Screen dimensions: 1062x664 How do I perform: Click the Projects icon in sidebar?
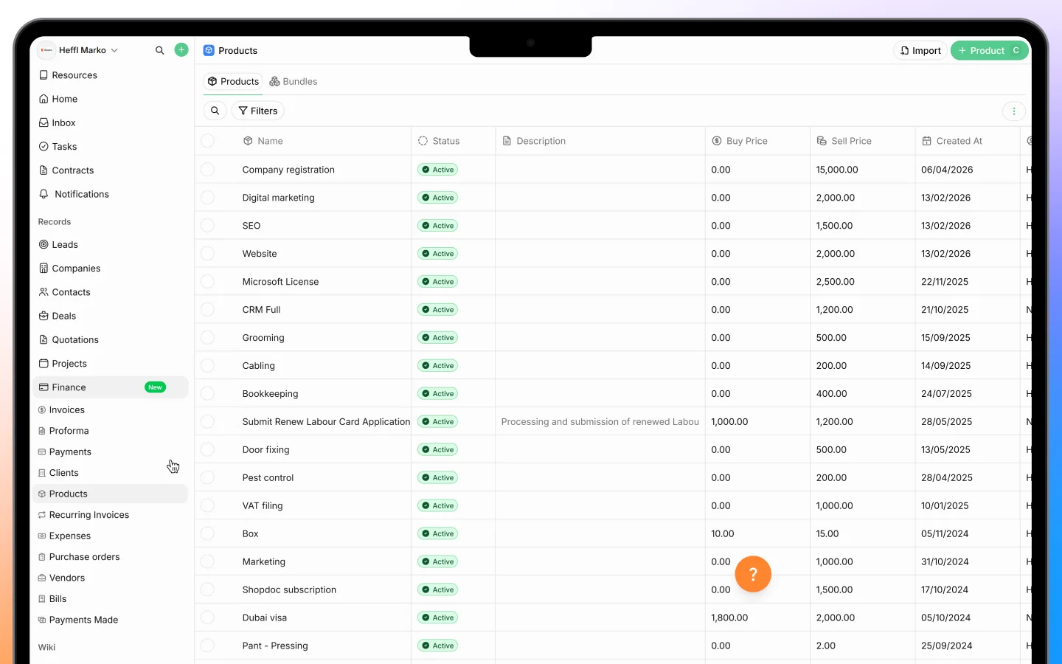tap(44, 364)
